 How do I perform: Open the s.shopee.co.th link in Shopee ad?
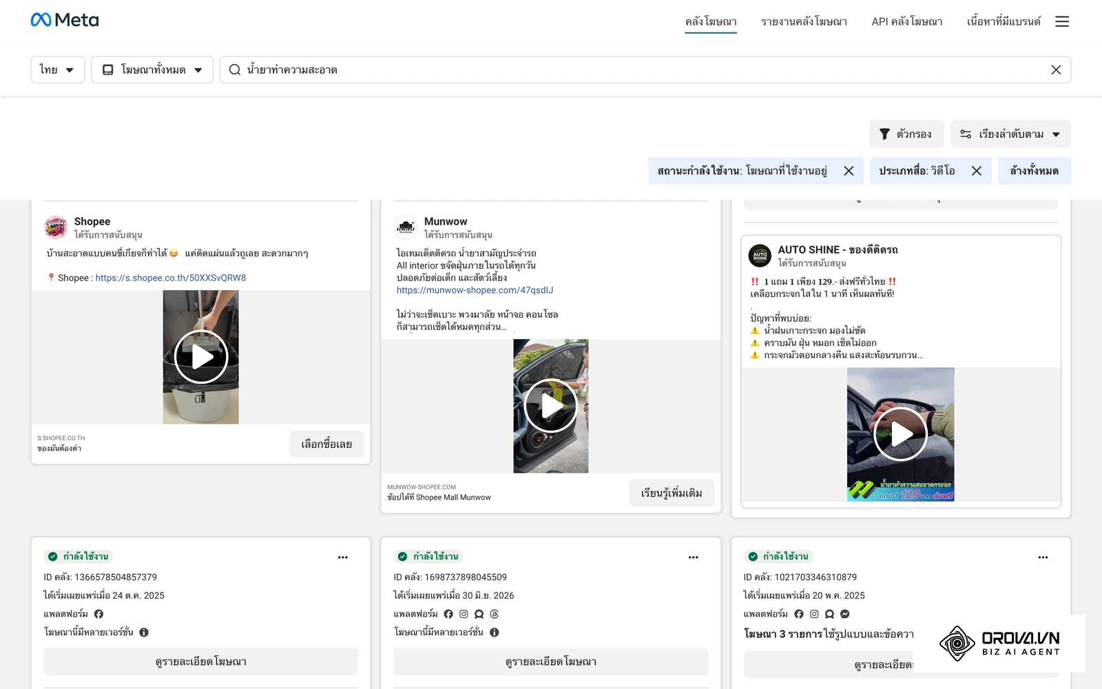point(171,278)
